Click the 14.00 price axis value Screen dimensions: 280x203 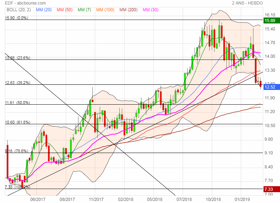[269, 56]
